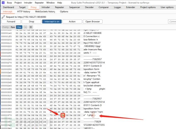Click offset cell 00000240
Viewport: 176px width, 129px height.
(x=6, y=53)
